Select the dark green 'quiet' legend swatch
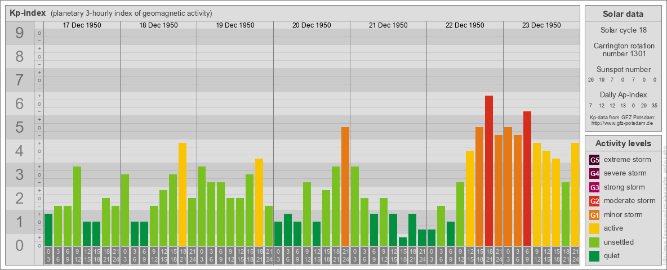This screenshot has width=667, height=270. point(594,256)
